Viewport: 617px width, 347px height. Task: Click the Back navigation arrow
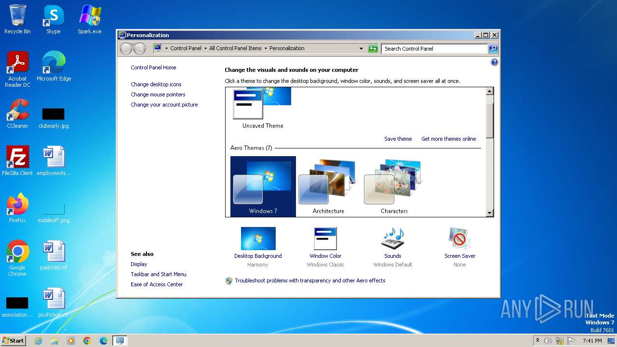pos(126,48)
